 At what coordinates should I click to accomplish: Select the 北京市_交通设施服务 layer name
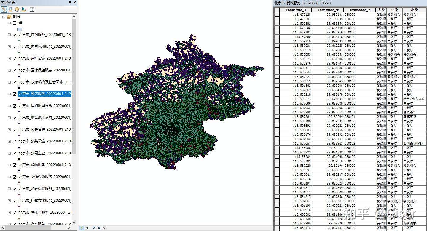pos(45,177)
